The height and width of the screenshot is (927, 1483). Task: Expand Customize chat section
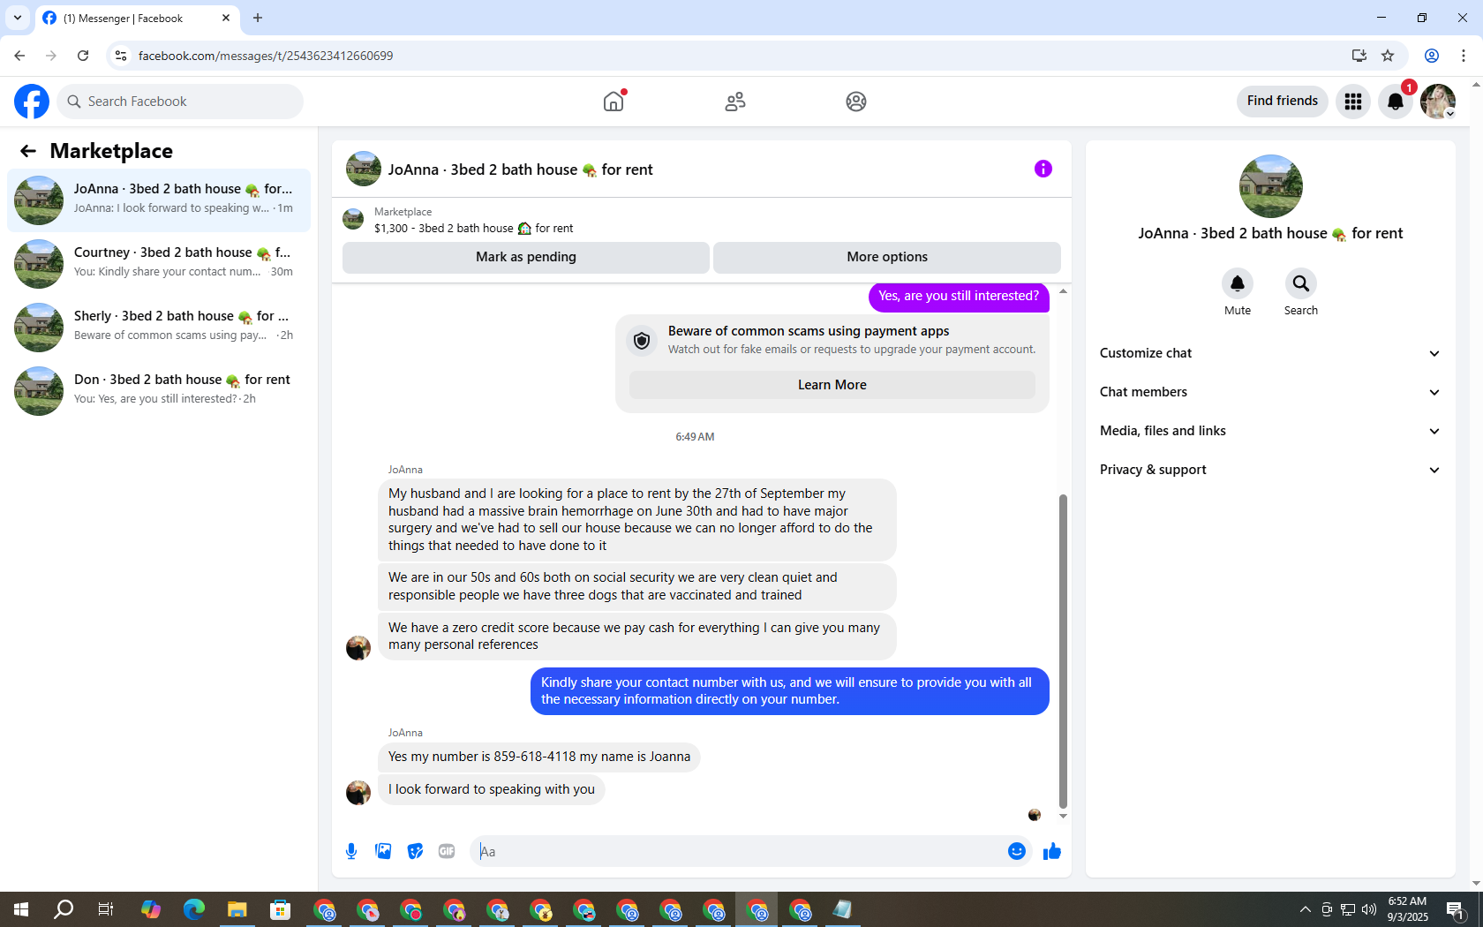(1270, 353)
